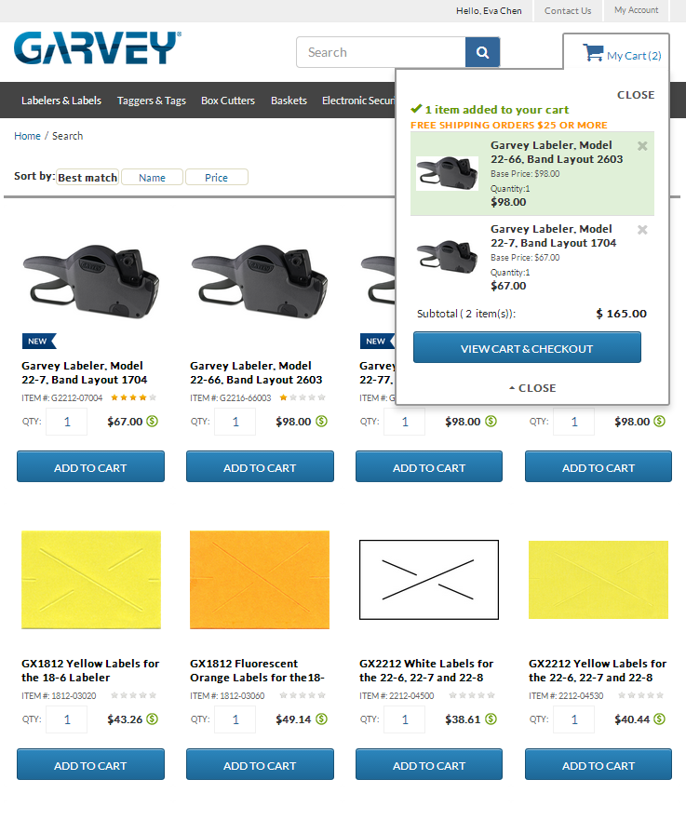Click View Cart & Checkout button
The width and height of the screenshot is (686, 820).
coord(527,347)
